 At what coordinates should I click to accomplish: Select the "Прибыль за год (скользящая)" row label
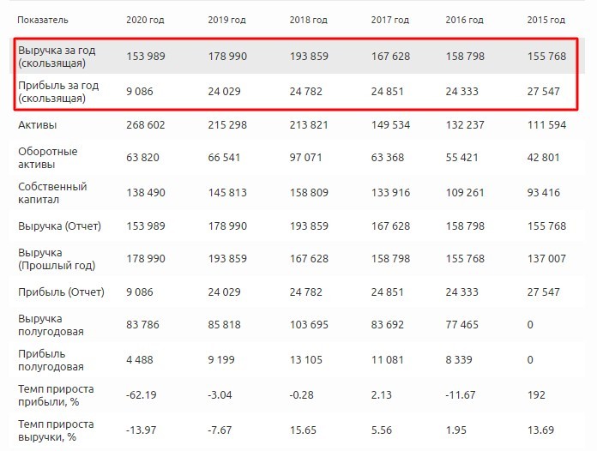57,92
